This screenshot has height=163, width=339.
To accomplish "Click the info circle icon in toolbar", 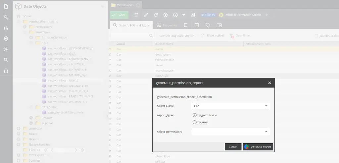I will (x=175, y=15).
